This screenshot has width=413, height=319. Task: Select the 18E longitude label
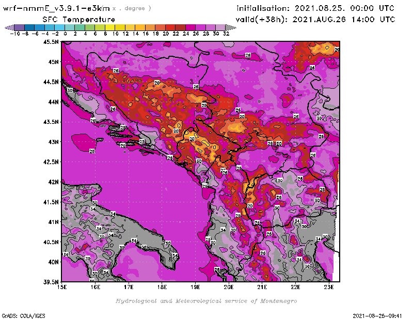[x=162, y=287]
